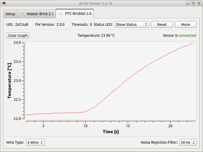The image size is (203, 152).
Task: Click the detach icon on PTC Bricklet tab
Action: 60,14
